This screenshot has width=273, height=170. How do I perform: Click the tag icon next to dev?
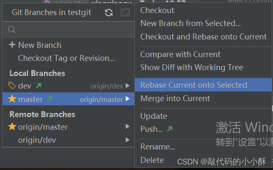(x=12, y=86)
